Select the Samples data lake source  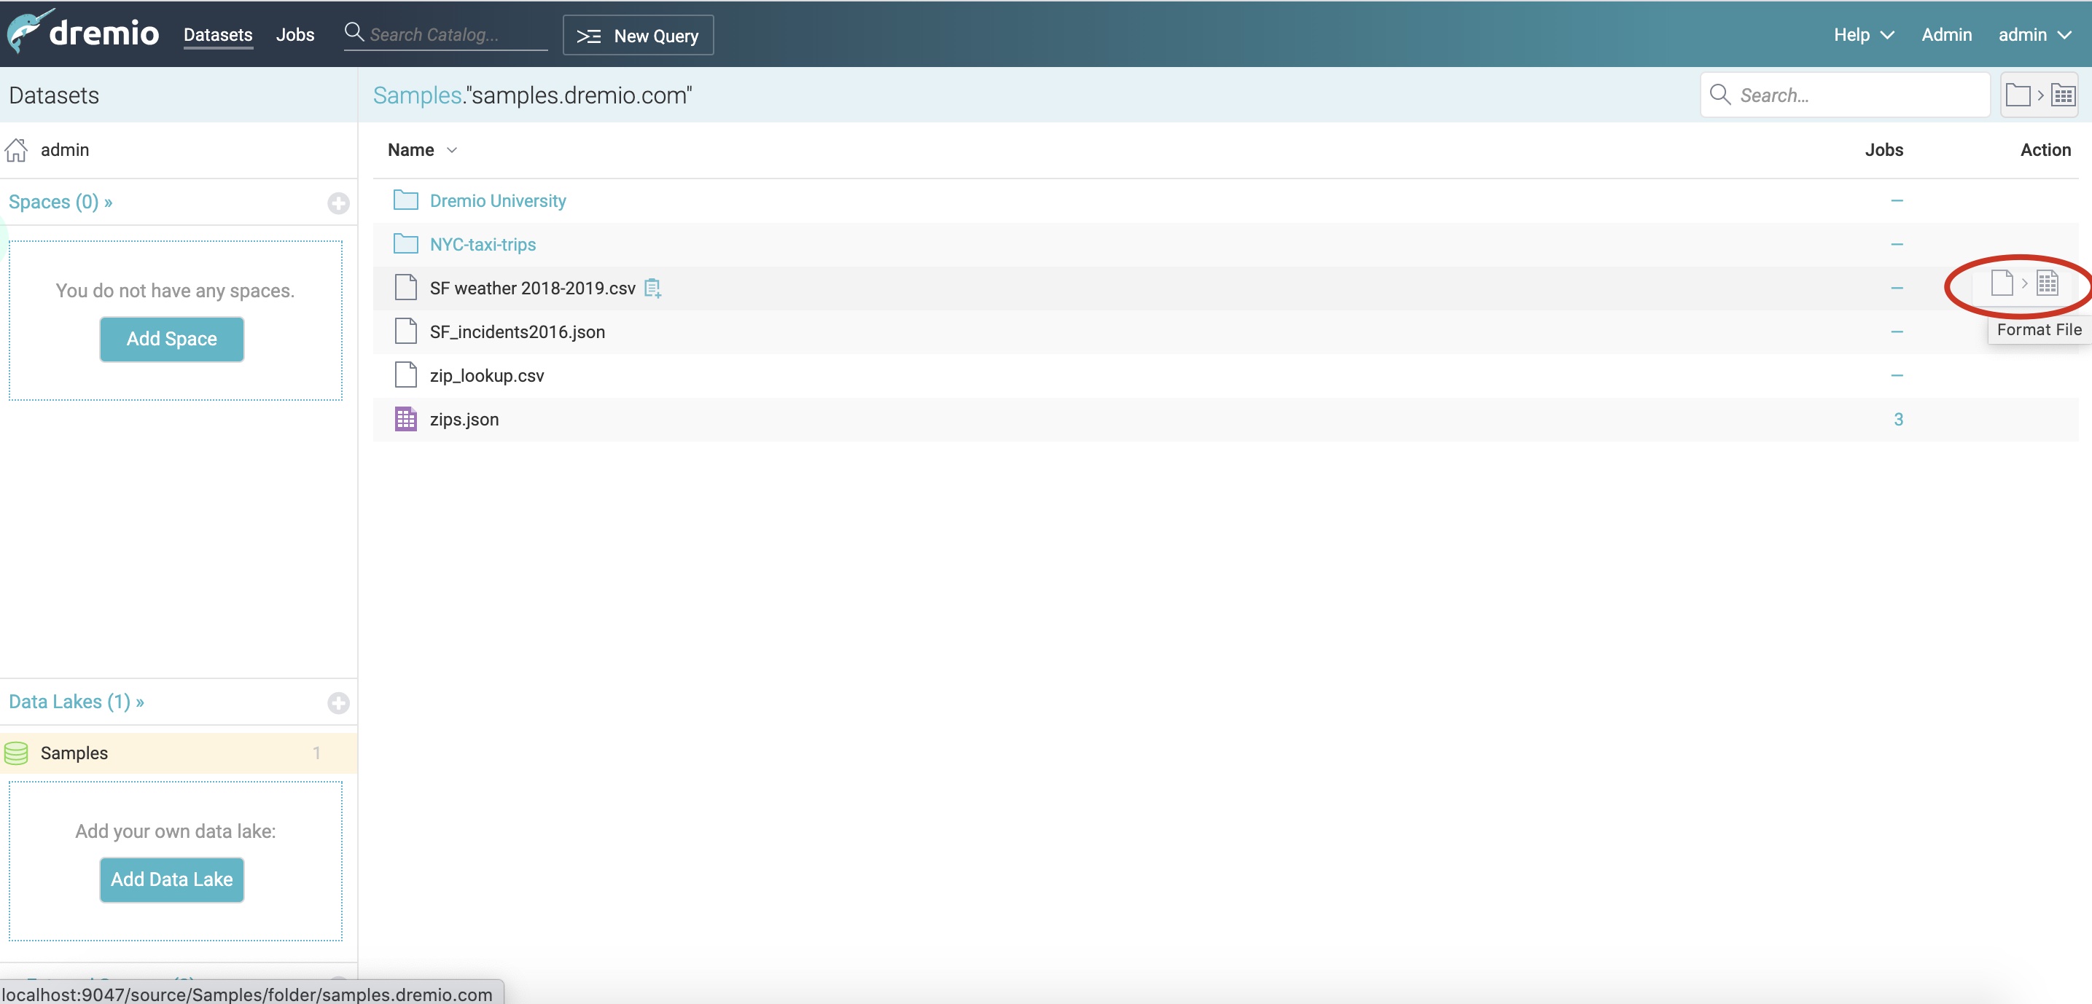[x=74, y=753]
